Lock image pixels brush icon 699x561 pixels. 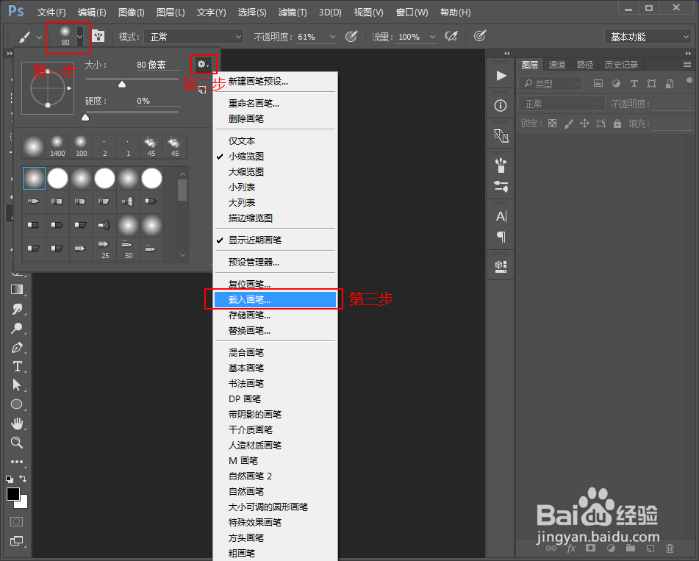point(568,124)
